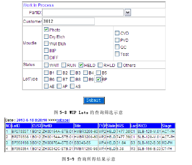Click the CT-PH stage cell
This screenshot has width=192, height=165.
168,149
